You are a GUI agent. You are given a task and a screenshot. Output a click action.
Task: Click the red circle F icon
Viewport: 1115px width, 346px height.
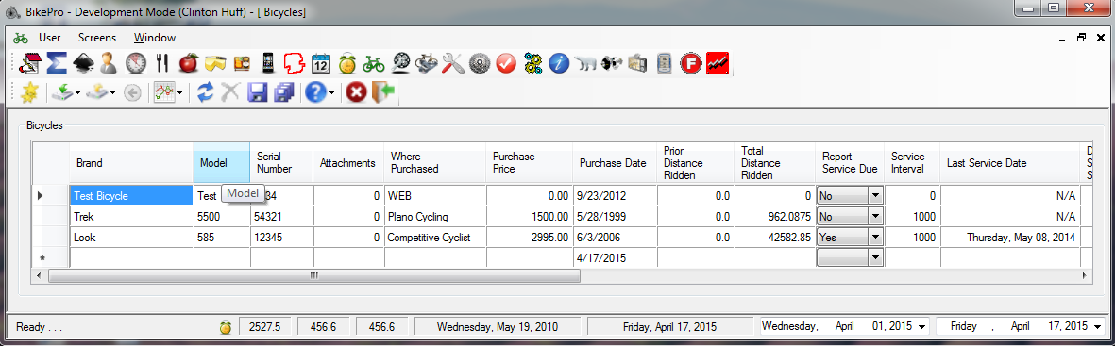(690, 64)
